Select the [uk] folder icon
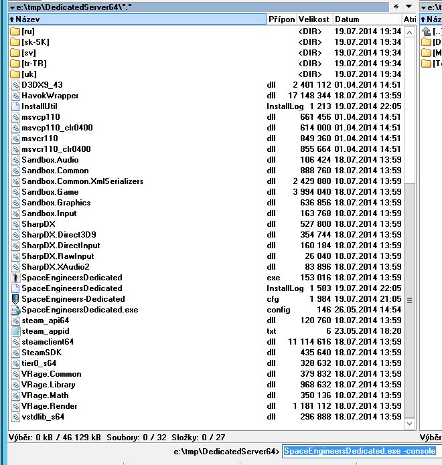442x465 pixels. click(x=15, y=74)
